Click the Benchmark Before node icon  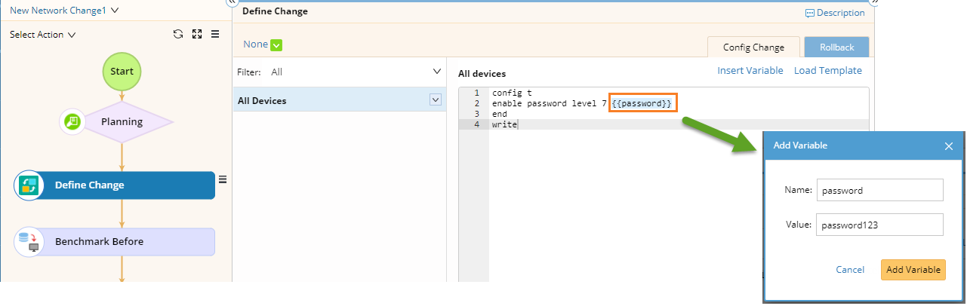tap(29, 242)
